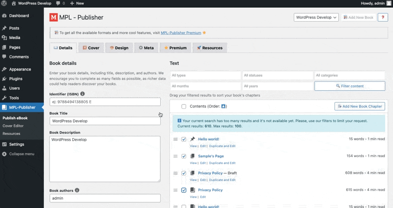Click the drag handle of Sample's Page row

[175, 156]
